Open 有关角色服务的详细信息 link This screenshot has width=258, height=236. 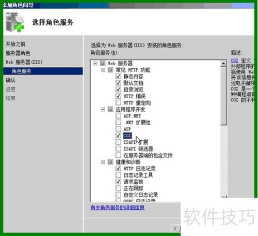point(118,208)
